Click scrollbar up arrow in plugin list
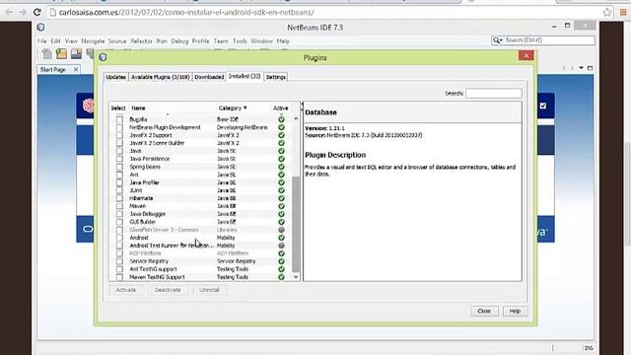This screenshot has width=631, height=355. point(296,118)
